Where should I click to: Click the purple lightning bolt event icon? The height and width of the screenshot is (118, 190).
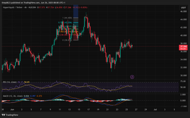tap(132, 77)
